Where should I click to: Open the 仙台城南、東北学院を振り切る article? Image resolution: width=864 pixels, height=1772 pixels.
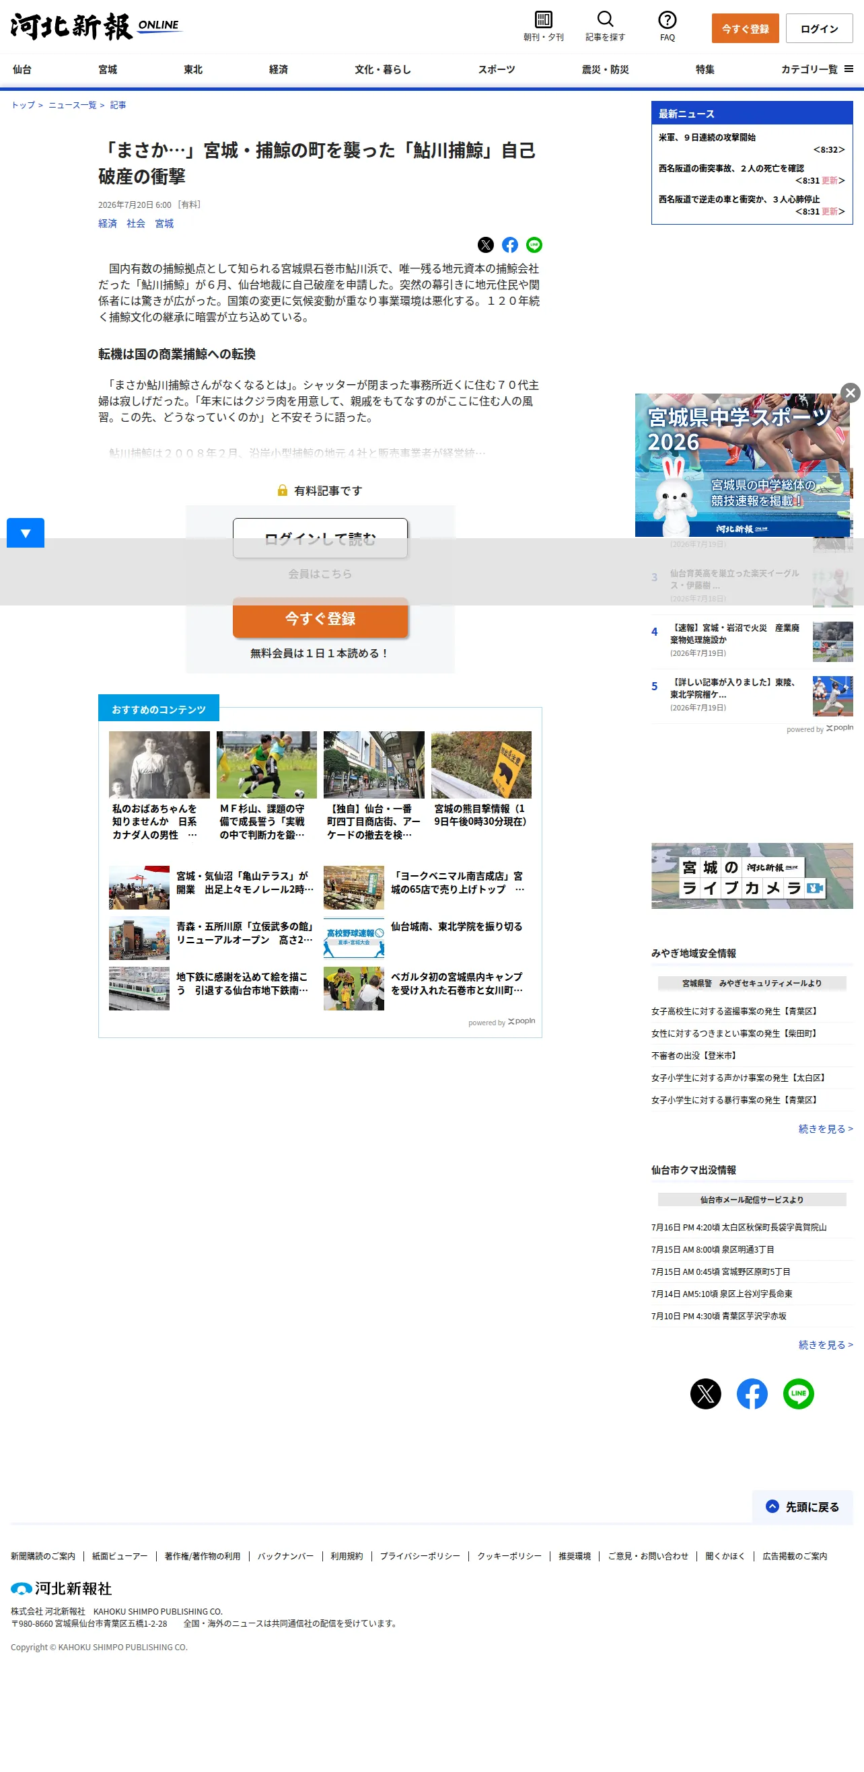point(427,938)
